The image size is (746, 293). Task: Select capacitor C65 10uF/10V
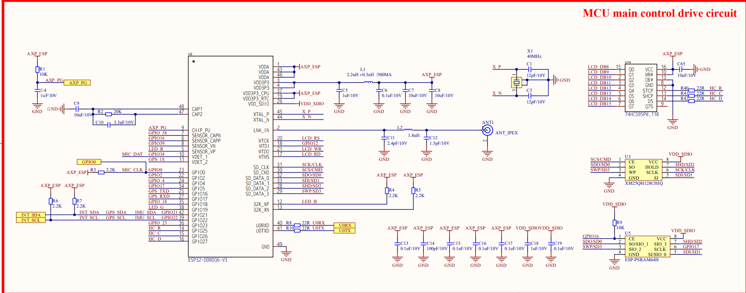[x=681, y=69]
